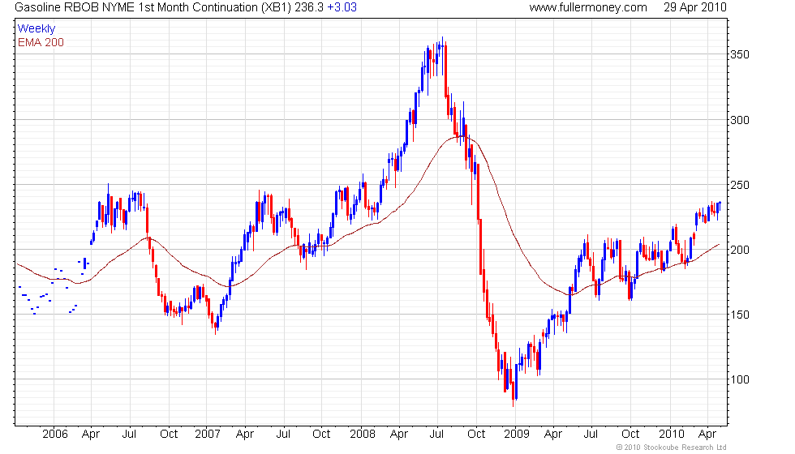795x454 pixels.
Task: Click the 350 price axis label
Action: 739,55
